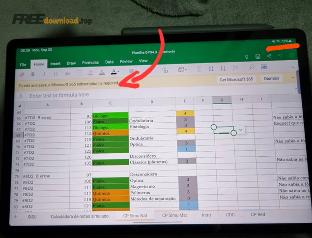Click cell 'Magnetismo'
312x238 pixels.
(154, 187)
